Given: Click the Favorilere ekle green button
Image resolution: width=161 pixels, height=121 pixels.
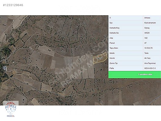Looking at the screenshot, I should 134,75.
